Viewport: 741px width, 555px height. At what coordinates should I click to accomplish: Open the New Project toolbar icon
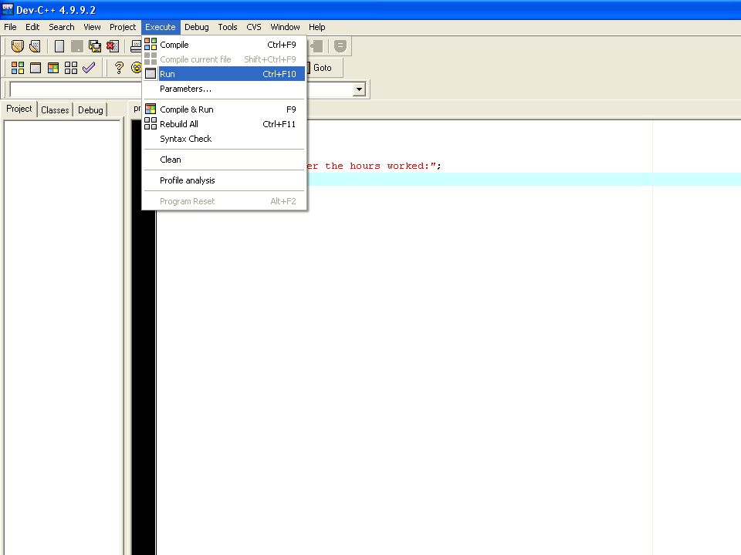[18, 46]
